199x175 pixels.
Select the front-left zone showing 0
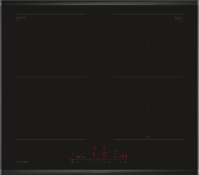(x=94, y=155)
